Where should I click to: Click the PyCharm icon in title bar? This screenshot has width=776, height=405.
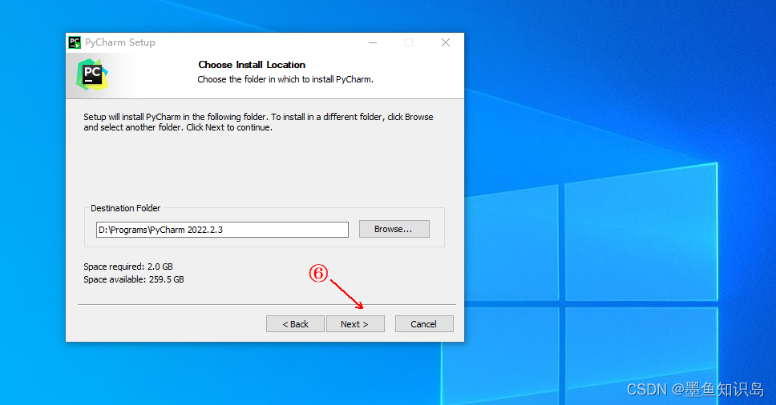tap(75, 42)
